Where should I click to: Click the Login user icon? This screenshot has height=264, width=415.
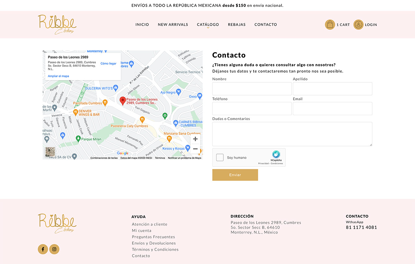[x=358, y=25]
